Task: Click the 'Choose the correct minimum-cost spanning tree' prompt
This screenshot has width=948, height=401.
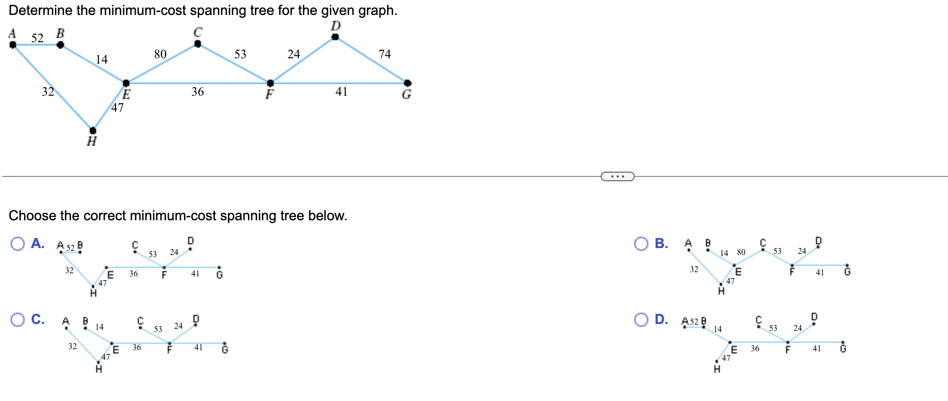Action: point(179,215)
